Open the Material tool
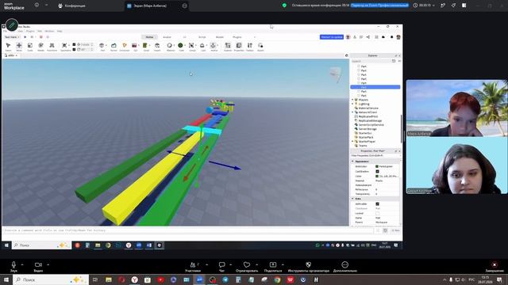Image resolution: width=508 pixels, height=285 pixels. (169, 47)
